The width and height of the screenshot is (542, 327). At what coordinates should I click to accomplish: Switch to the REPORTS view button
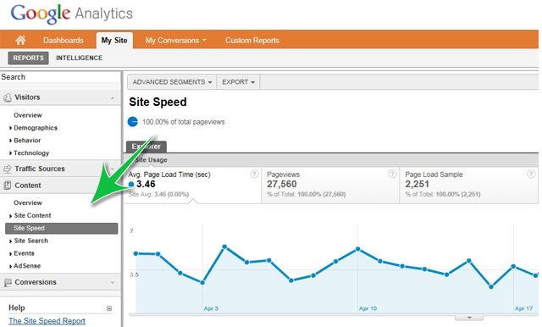point(28,58)
